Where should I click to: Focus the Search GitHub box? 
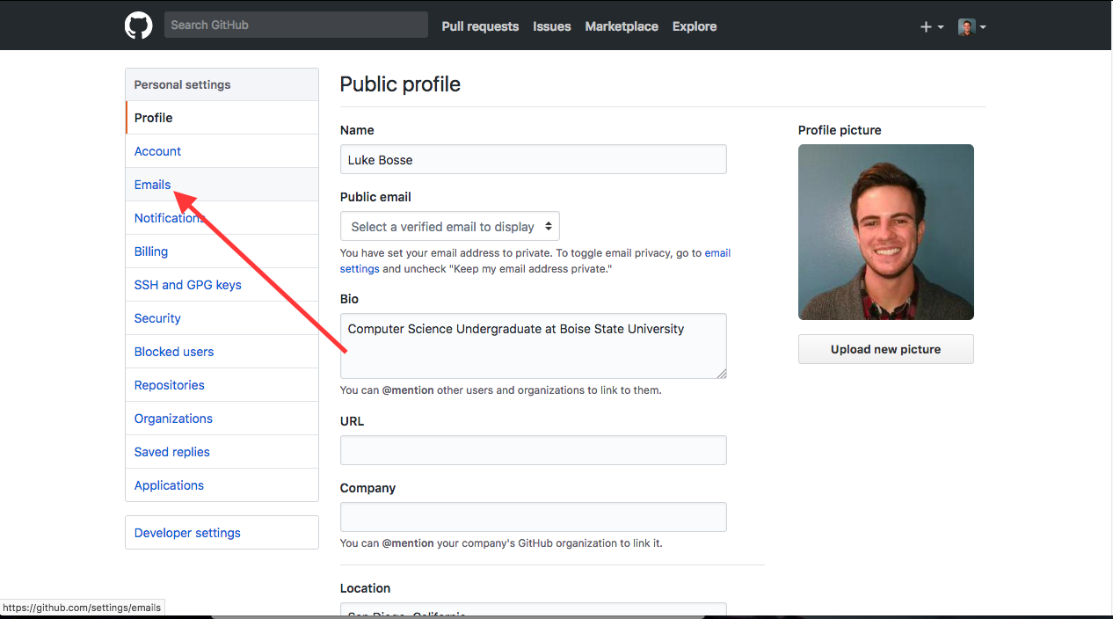click(296, 25)
